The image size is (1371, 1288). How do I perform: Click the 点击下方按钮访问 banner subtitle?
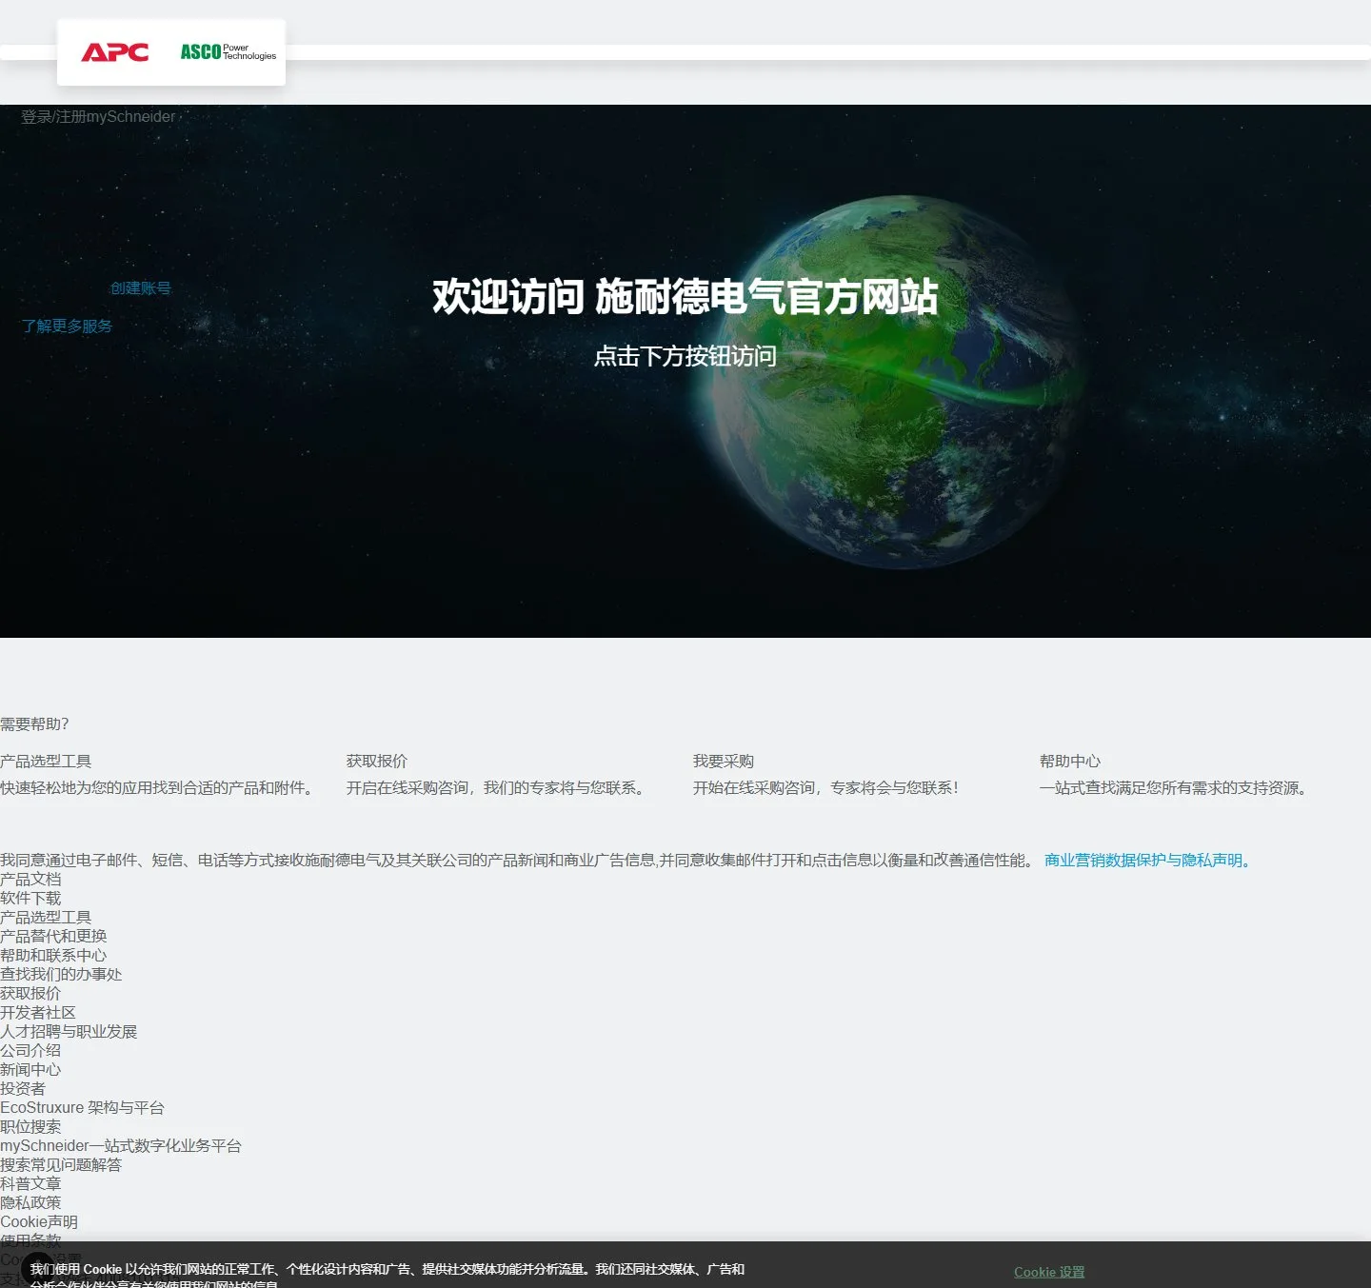pos(685,356)
